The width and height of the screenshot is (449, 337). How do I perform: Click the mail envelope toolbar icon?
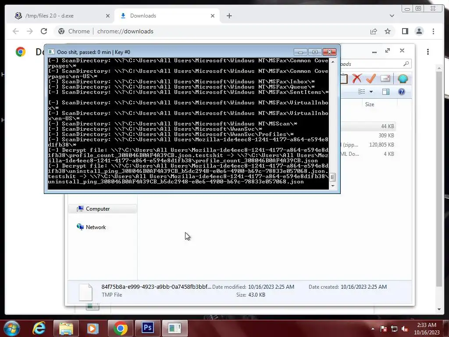point(385,78)
